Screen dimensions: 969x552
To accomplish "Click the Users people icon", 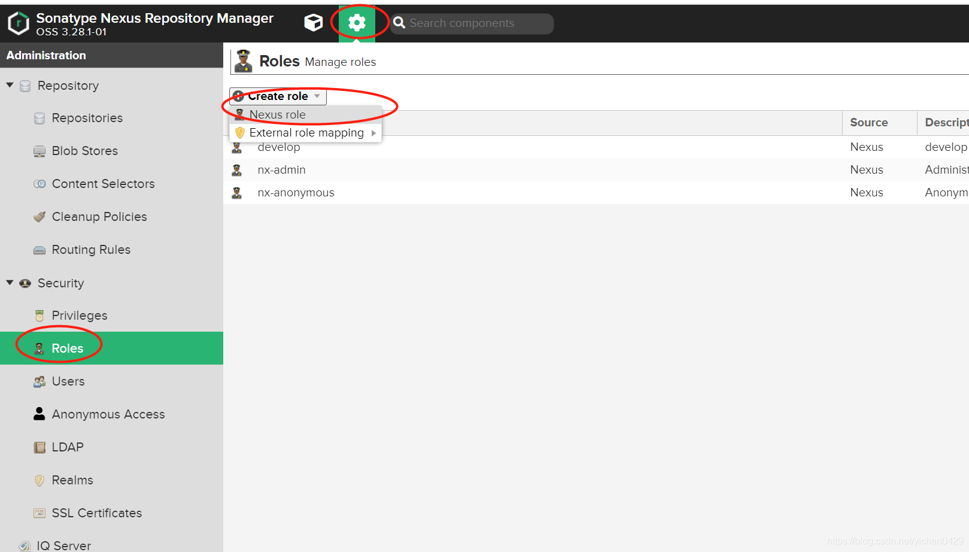I will (40, 381).
